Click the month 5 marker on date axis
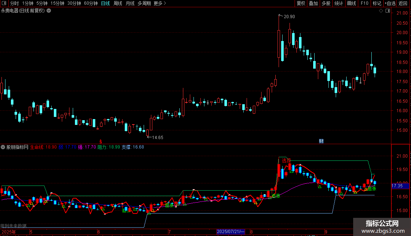This screenshot has height=236, width=411. [31, 232]
